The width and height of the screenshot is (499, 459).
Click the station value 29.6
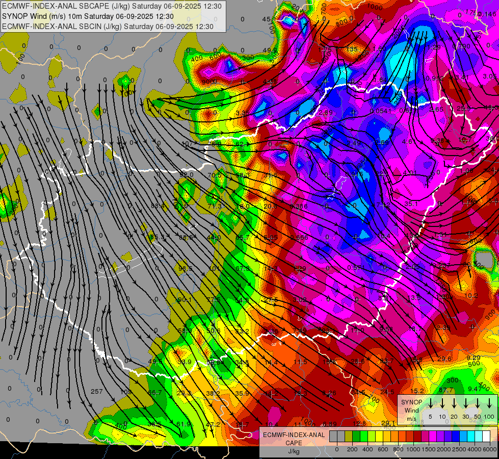click(x=444, y=359)
